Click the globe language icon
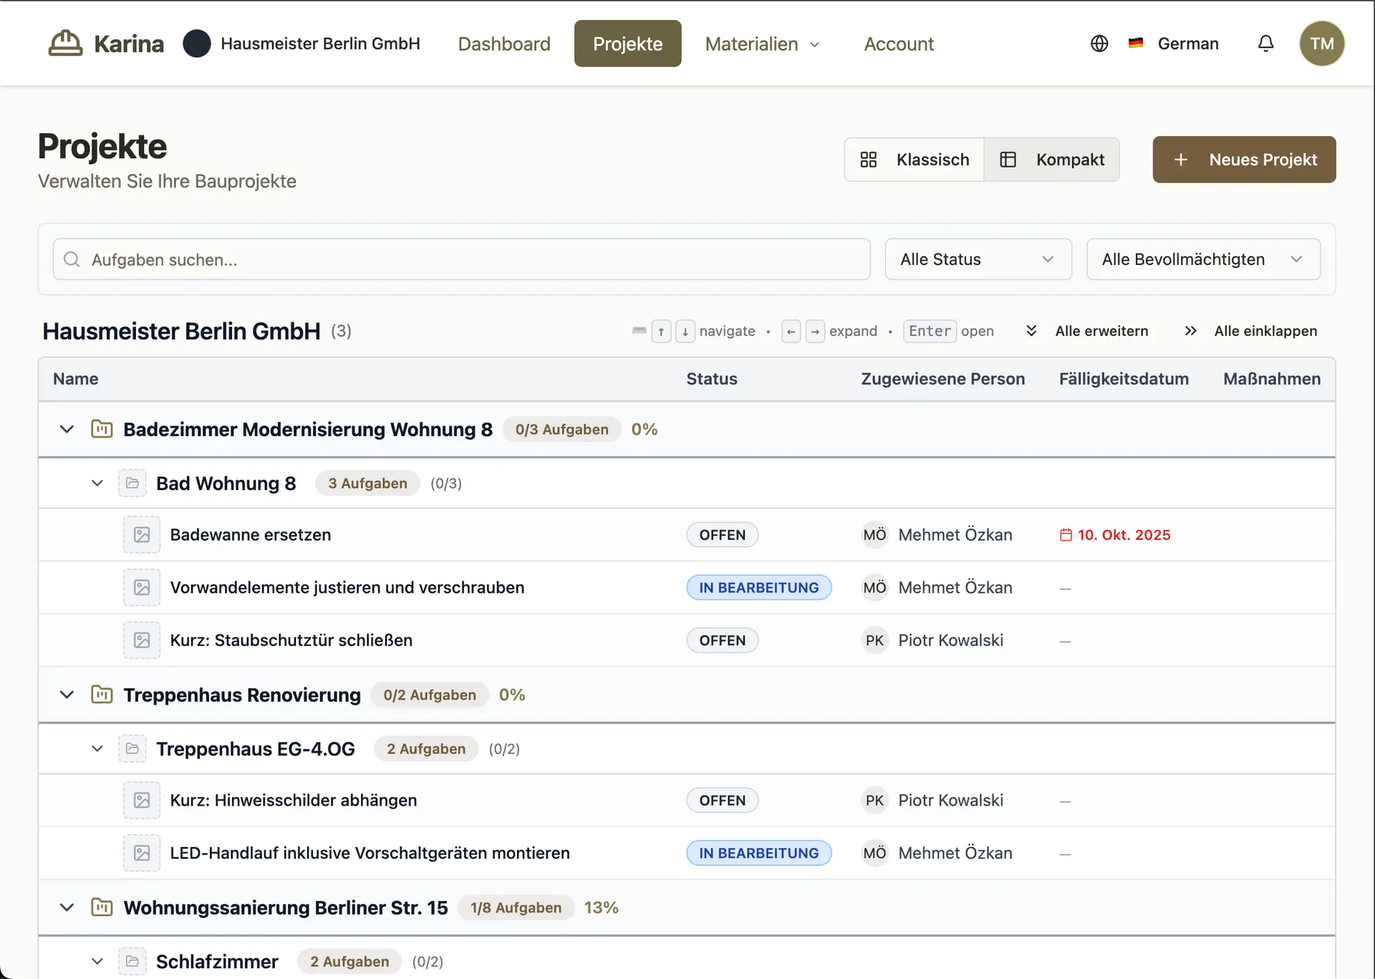1375x979 pixels. tap(1099, 44)
